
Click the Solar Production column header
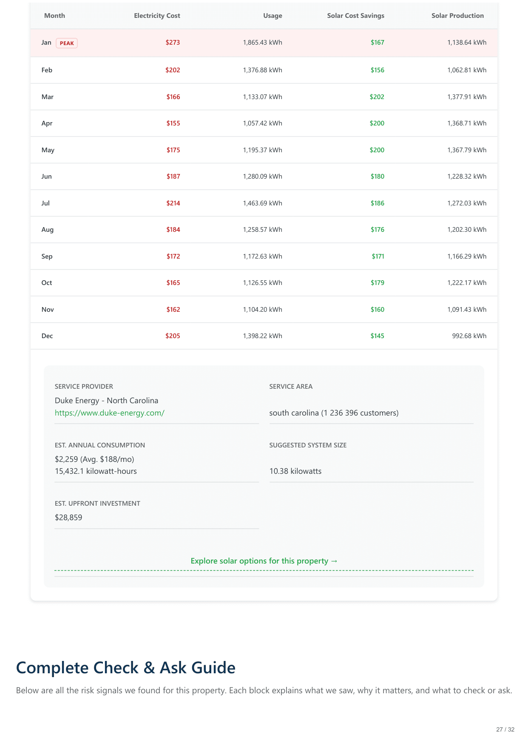point(457,16)
